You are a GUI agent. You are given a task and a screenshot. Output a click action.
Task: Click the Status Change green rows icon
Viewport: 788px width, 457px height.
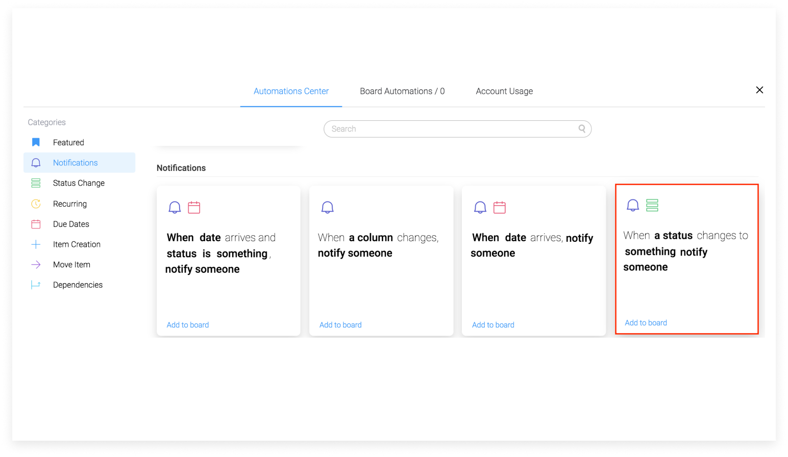point(36,183)
